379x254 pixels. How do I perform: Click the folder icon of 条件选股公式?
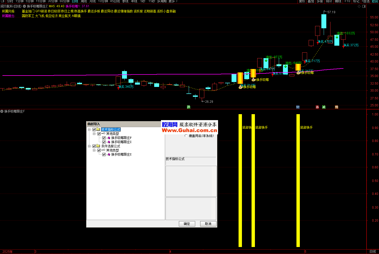click(98, 146)
